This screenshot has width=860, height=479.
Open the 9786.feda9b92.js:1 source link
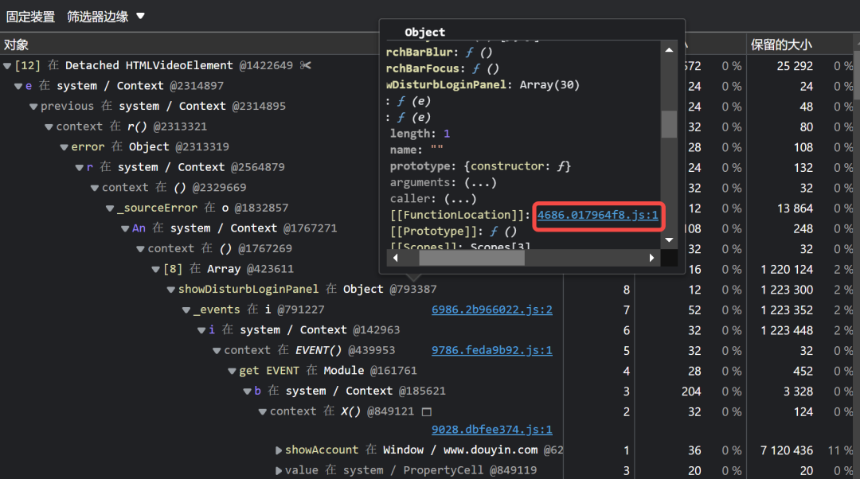point(492,350)
